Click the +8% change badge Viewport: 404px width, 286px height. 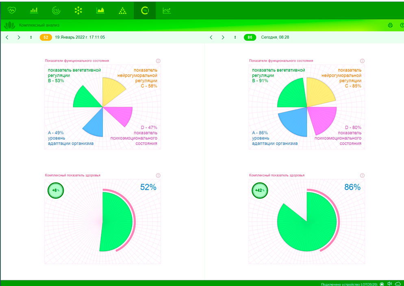click(56, 190)
